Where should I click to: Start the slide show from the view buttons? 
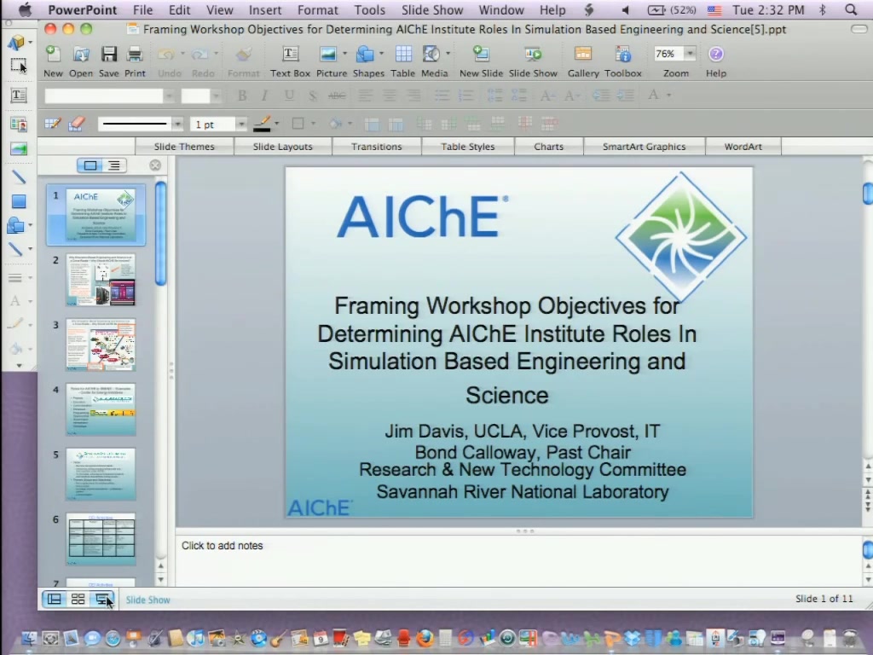102,600
